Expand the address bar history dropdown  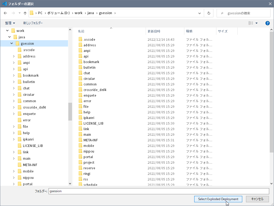(200, 13)
